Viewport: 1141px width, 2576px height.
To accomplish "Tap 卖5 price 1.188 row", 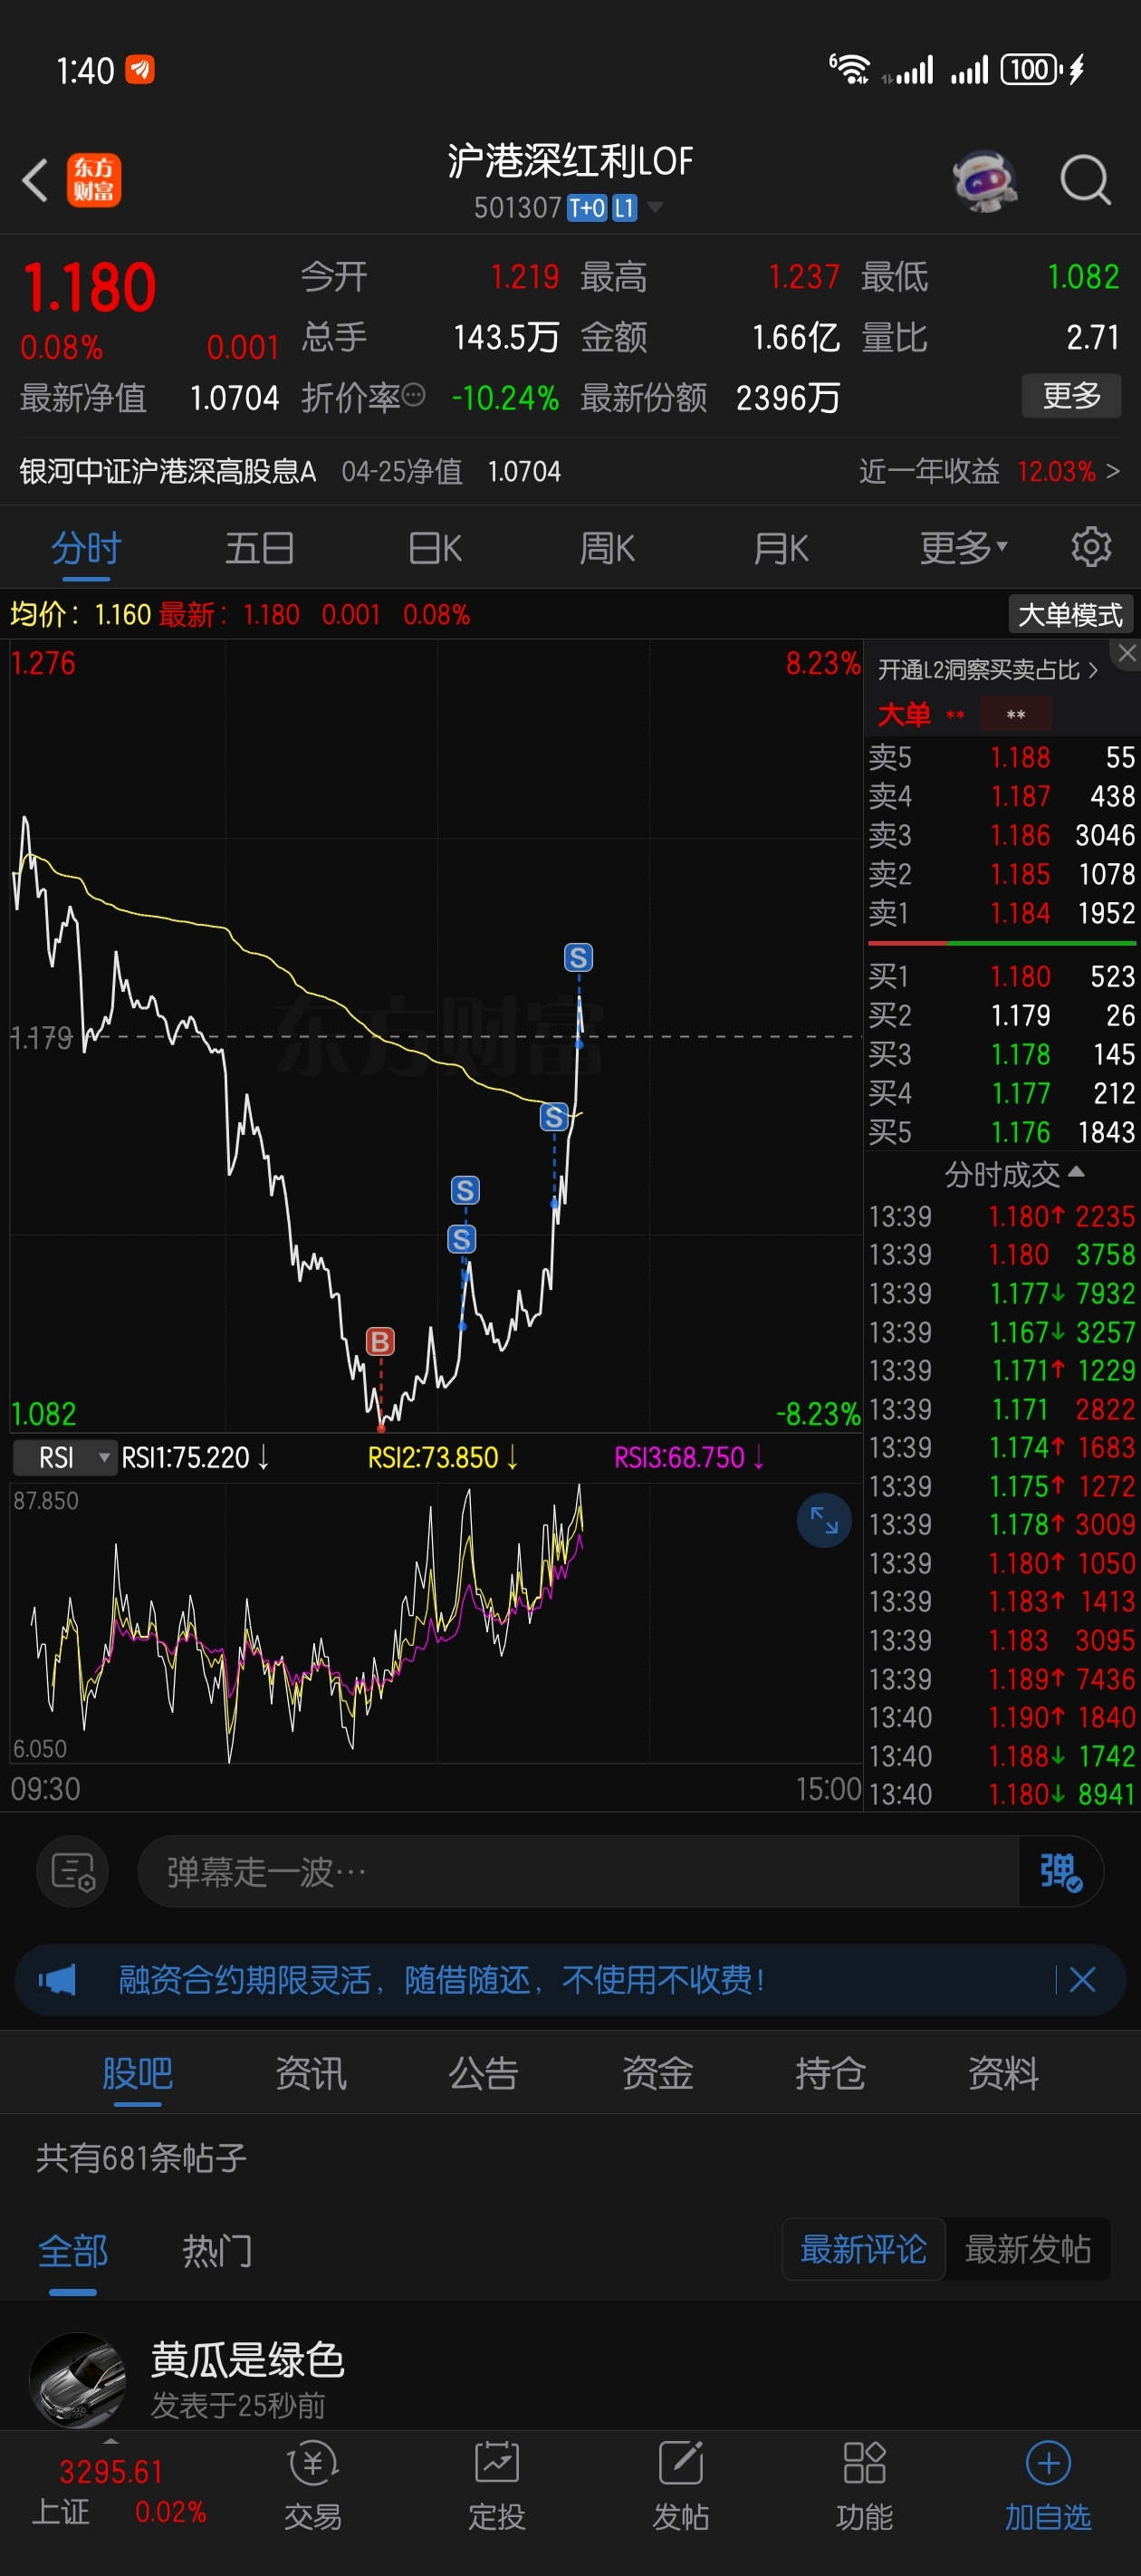I will (1001, 756).
